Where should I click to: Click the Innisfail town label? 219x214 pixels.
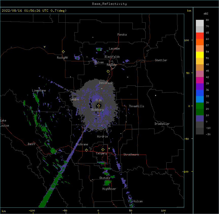(x=106, y=83)
